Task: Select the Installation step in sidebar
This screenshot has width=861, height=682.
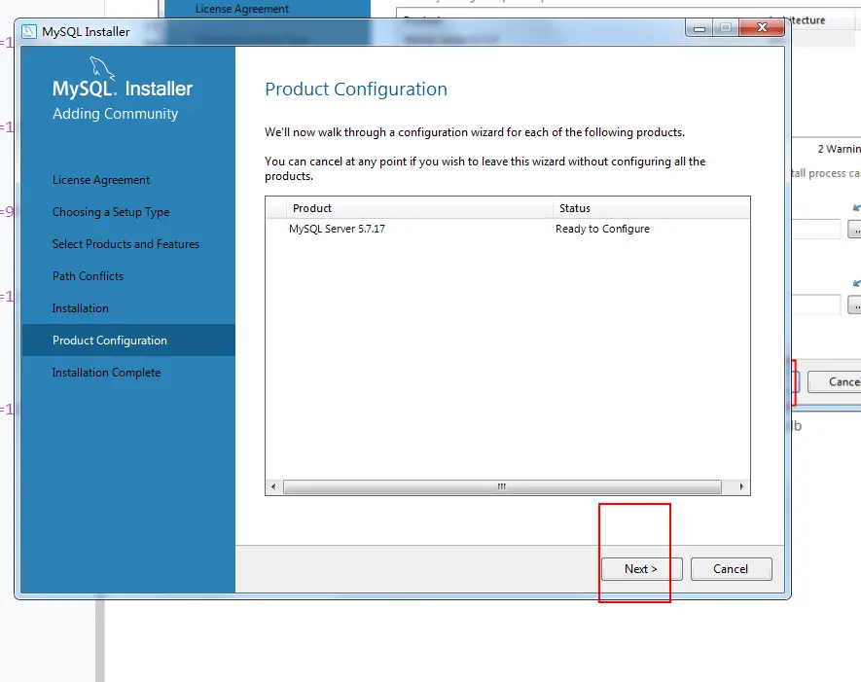Action: (80, 308)
